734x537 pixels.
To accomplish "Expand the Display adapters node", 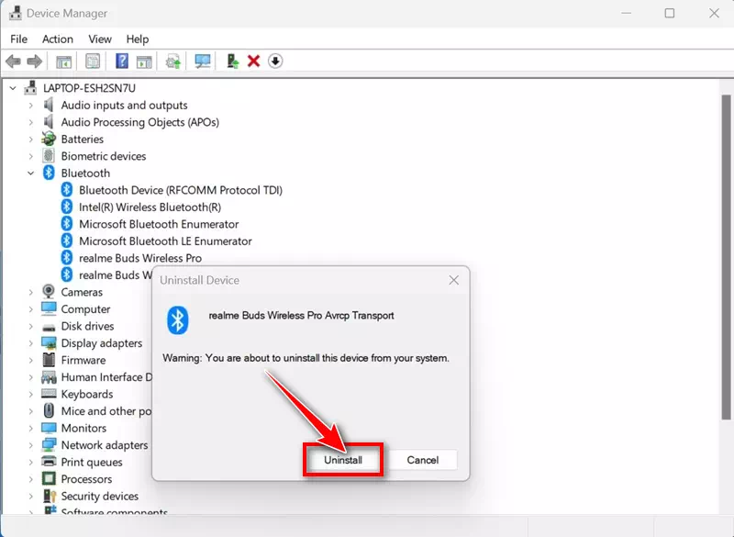I will coord(31,343).
